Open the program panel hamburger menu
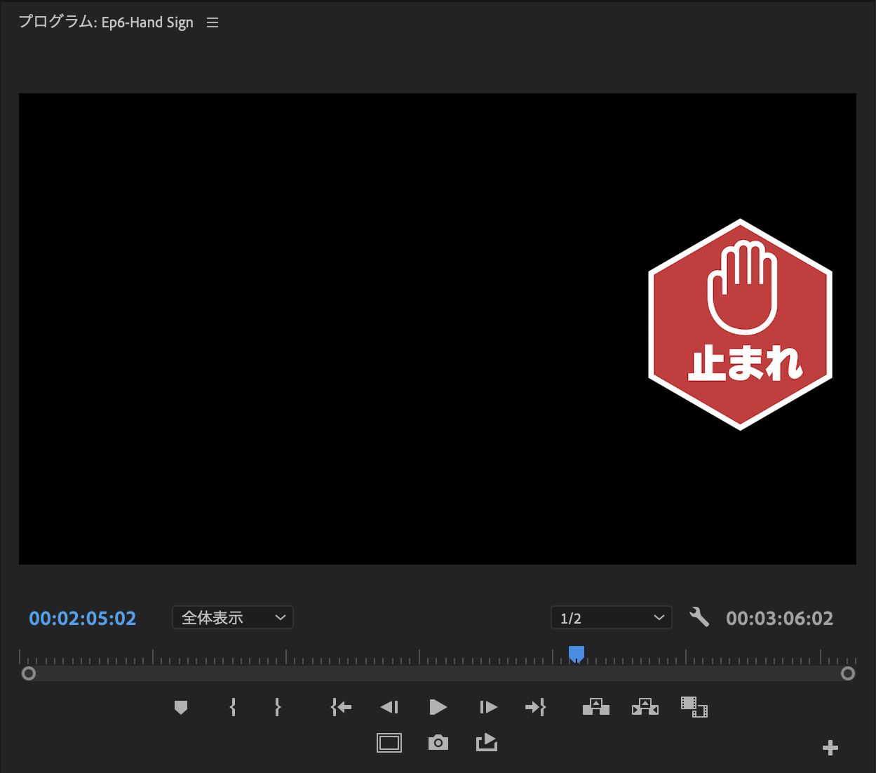Viewport: 876px width, 773px height. pyautogui.click(x=213, y=23)
